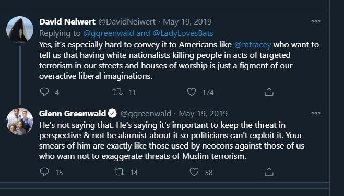This screenshot has width=344, height=196.
Task: Like Glenn Greenwald's tweet
Action: (x=194, y=172)
